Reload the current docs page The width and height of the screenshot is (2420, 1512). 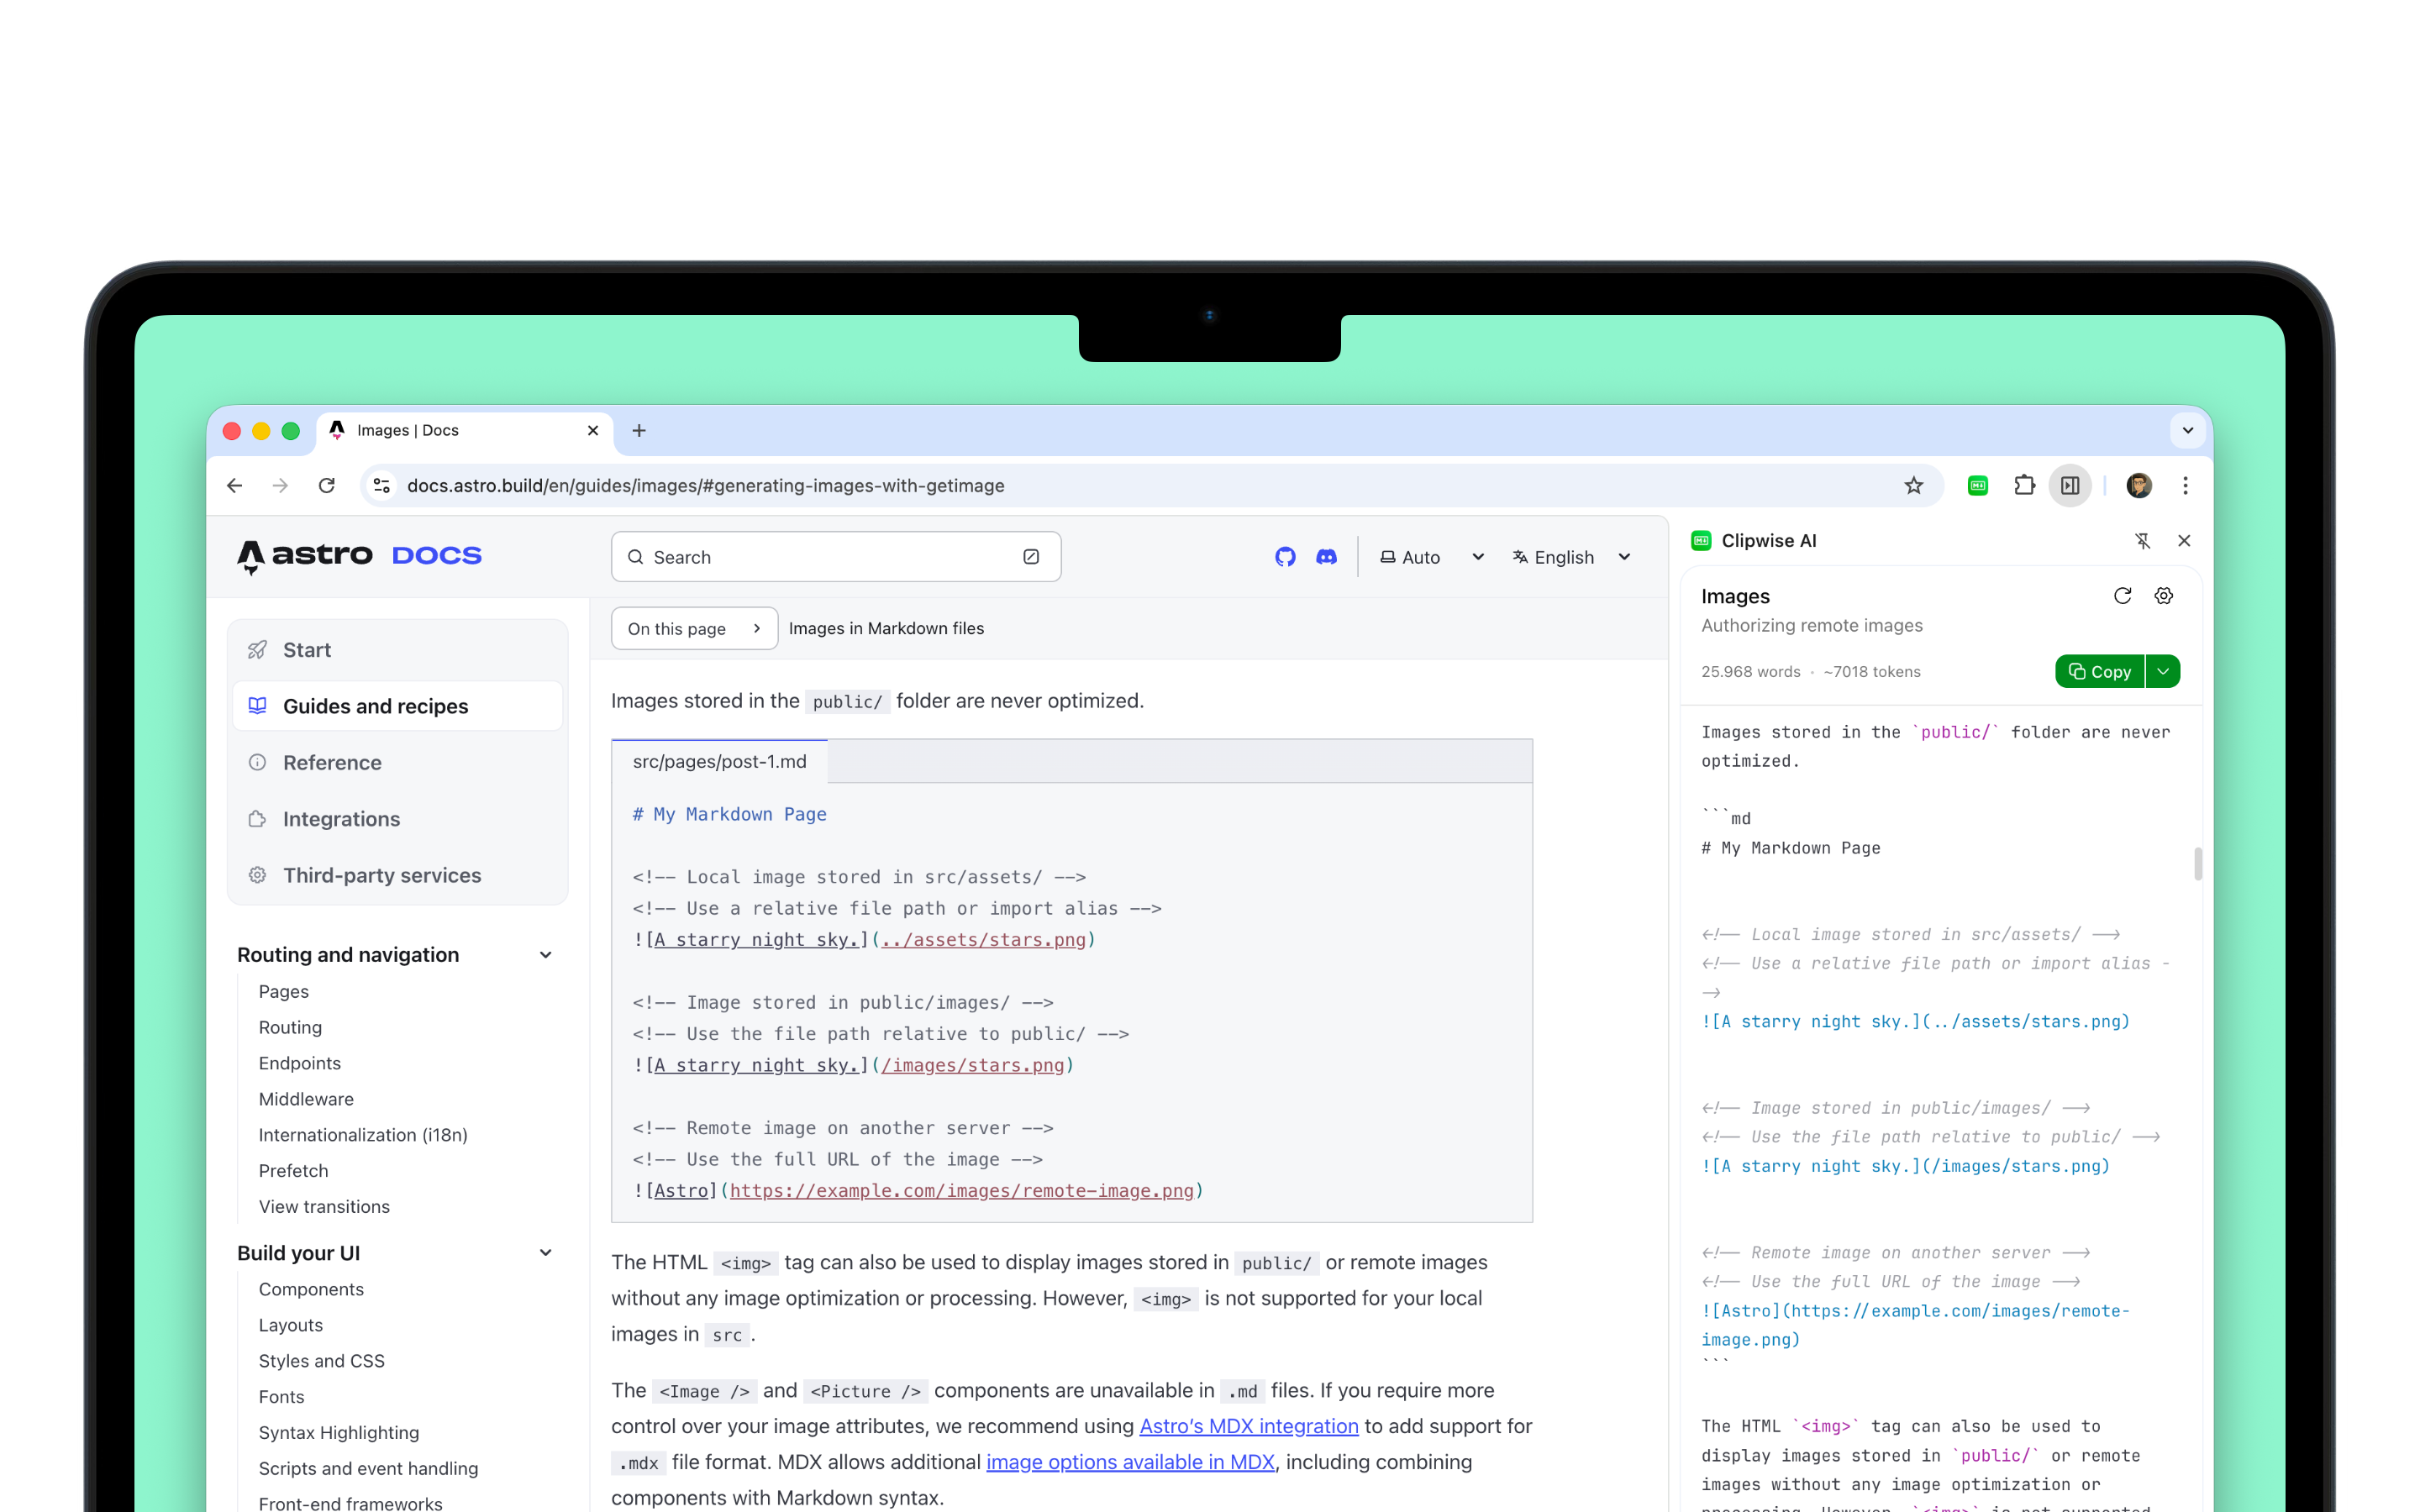(x=327, y=485)
